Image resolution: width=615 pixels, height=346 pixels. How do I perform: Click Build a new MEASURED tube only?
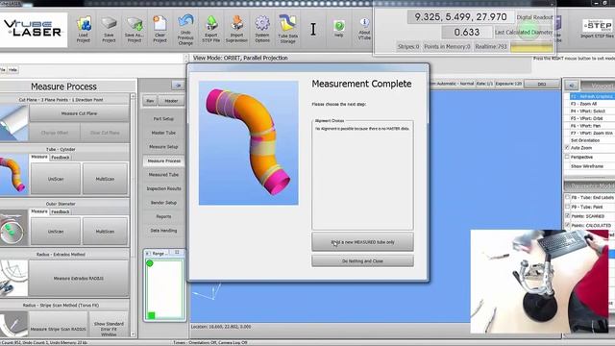[362, 242]
